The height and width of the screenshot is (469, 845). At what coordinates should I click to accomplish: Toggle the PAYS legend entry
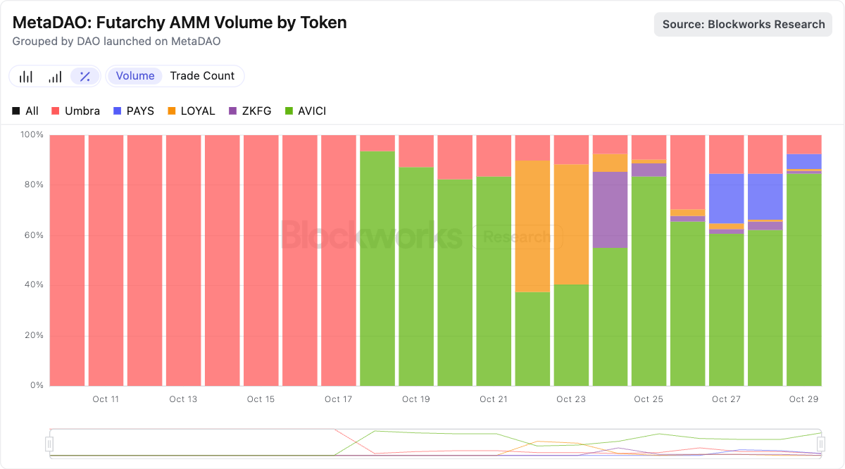(134, 111)
